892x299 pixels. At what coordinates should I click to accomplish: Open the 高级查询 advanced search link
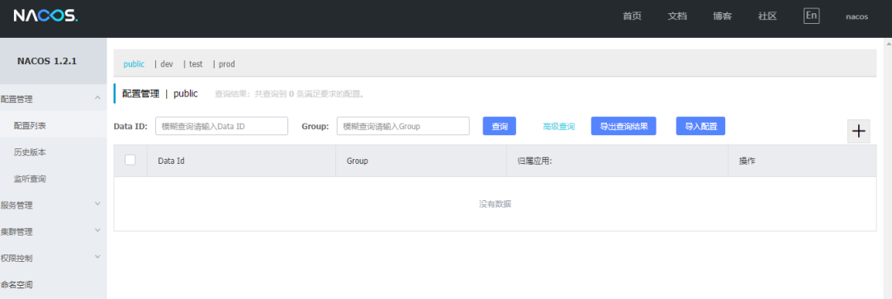pos(558,127)
